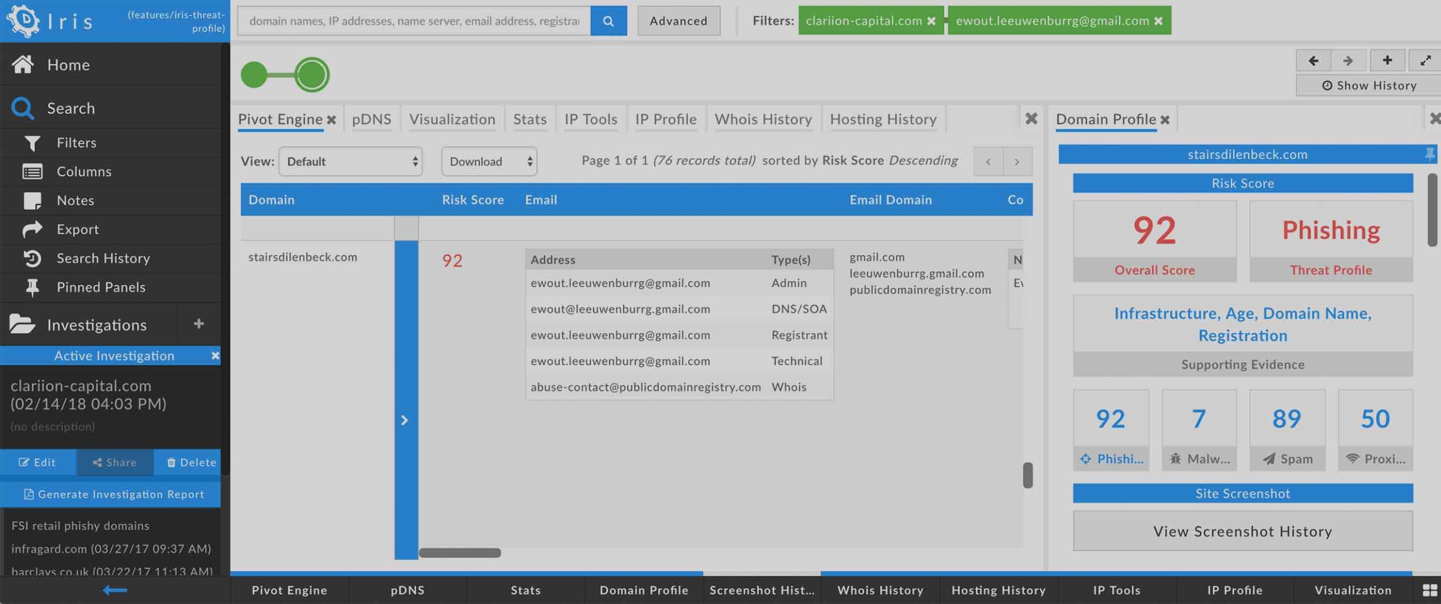Close the Pivot Engine tab

click(x=332, y=120)
